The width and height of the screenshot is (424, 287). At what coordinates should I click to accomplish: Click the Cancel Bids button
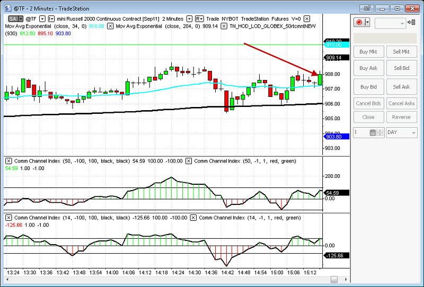[368, 103]
